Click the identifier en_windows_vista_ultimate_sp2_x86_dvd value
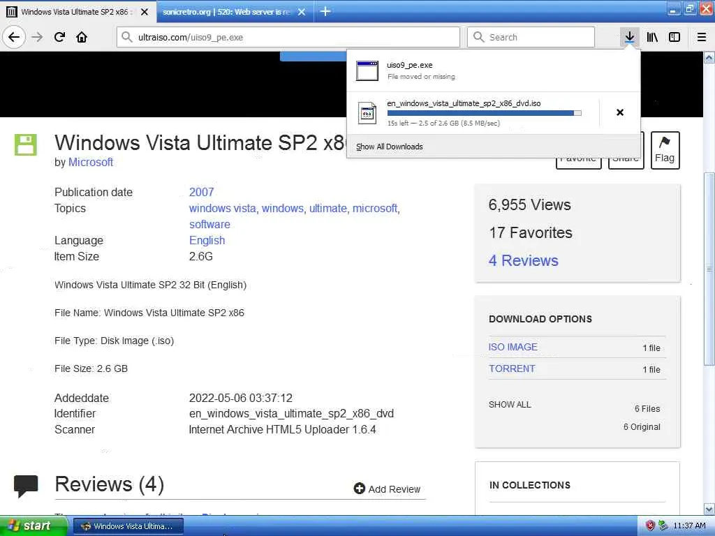 point(291,413)
